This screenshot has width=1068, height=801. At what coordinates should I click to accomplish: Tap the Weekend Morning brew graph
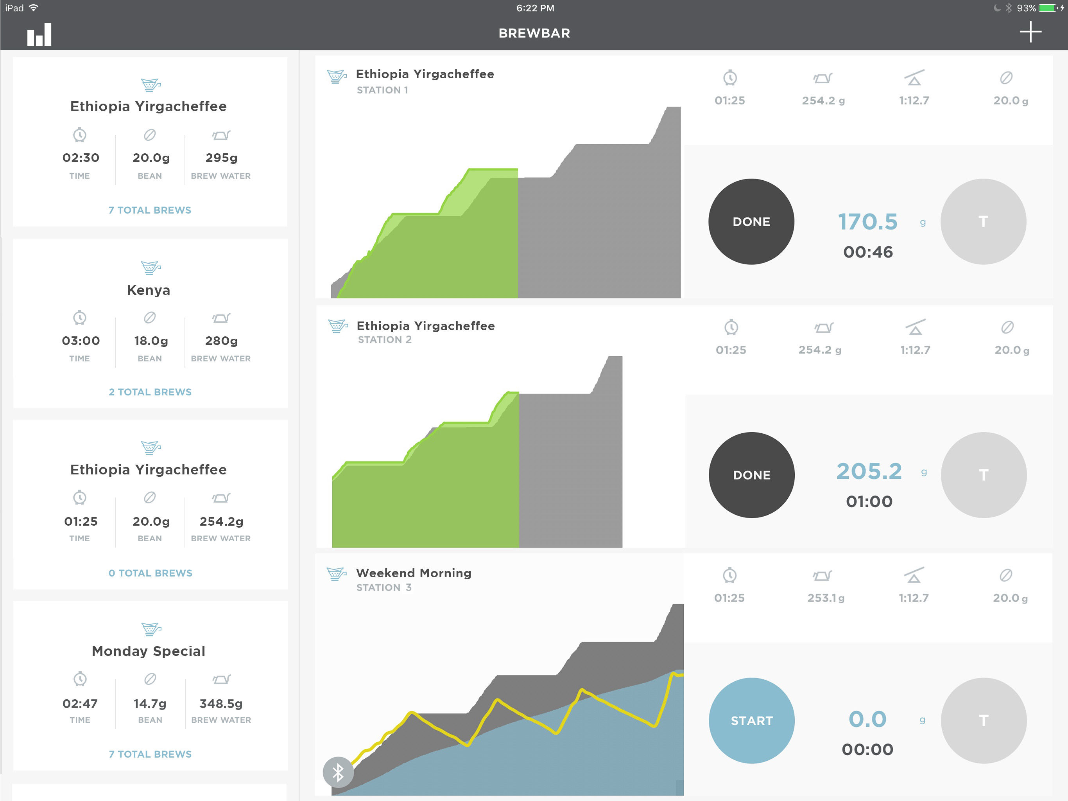click(507, 700)
